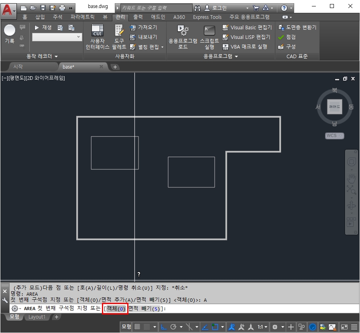Open the 별칭 편집 dropdown
This screenshot has height=333, width=360.
(x=162, y=47)
